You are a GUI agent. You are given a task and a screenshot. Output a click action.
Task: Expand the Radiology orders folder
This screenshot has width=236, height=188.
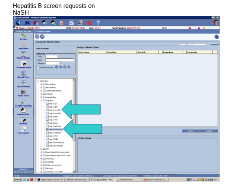click(x=41, y=162)
